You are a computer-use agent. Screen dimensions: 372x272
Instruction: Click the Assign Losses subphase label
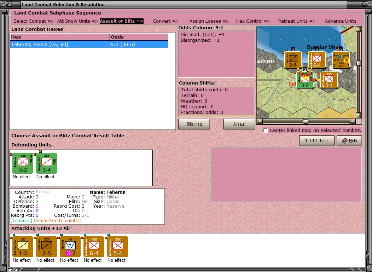209,21
